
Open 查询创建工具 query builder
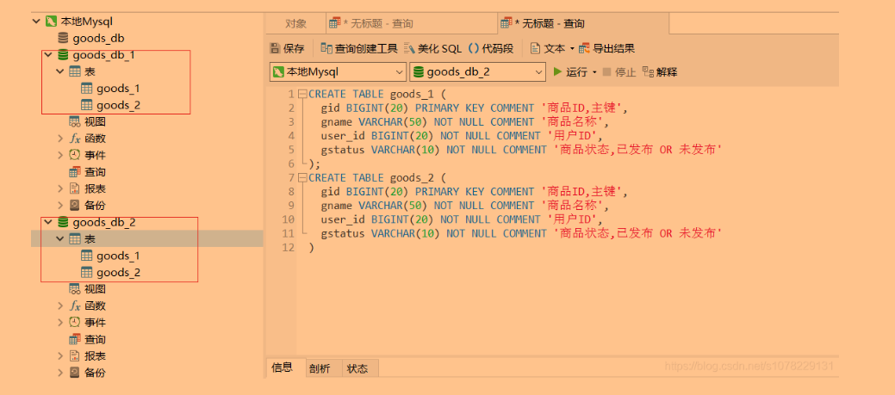tap(359, 48)
